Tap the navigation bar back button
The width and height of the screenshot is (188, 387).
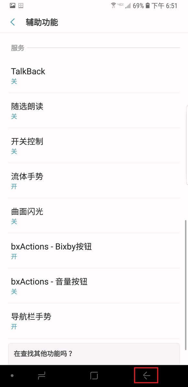point(147,376)
